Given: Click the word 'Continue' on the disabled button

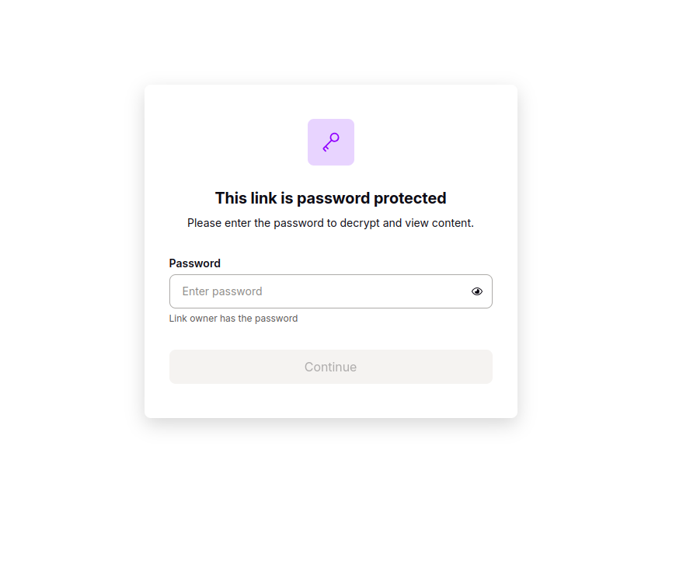Looking at the screenshot, I should pos(330,367).
